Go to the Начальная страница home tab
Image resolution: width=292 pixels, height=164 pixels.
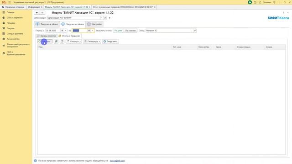pyautogui.click(x=13, y=7)
